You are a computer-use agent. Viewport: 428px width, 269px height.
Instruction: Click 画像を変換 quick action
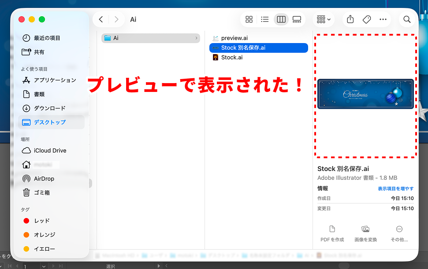click(x=365, y=233)
